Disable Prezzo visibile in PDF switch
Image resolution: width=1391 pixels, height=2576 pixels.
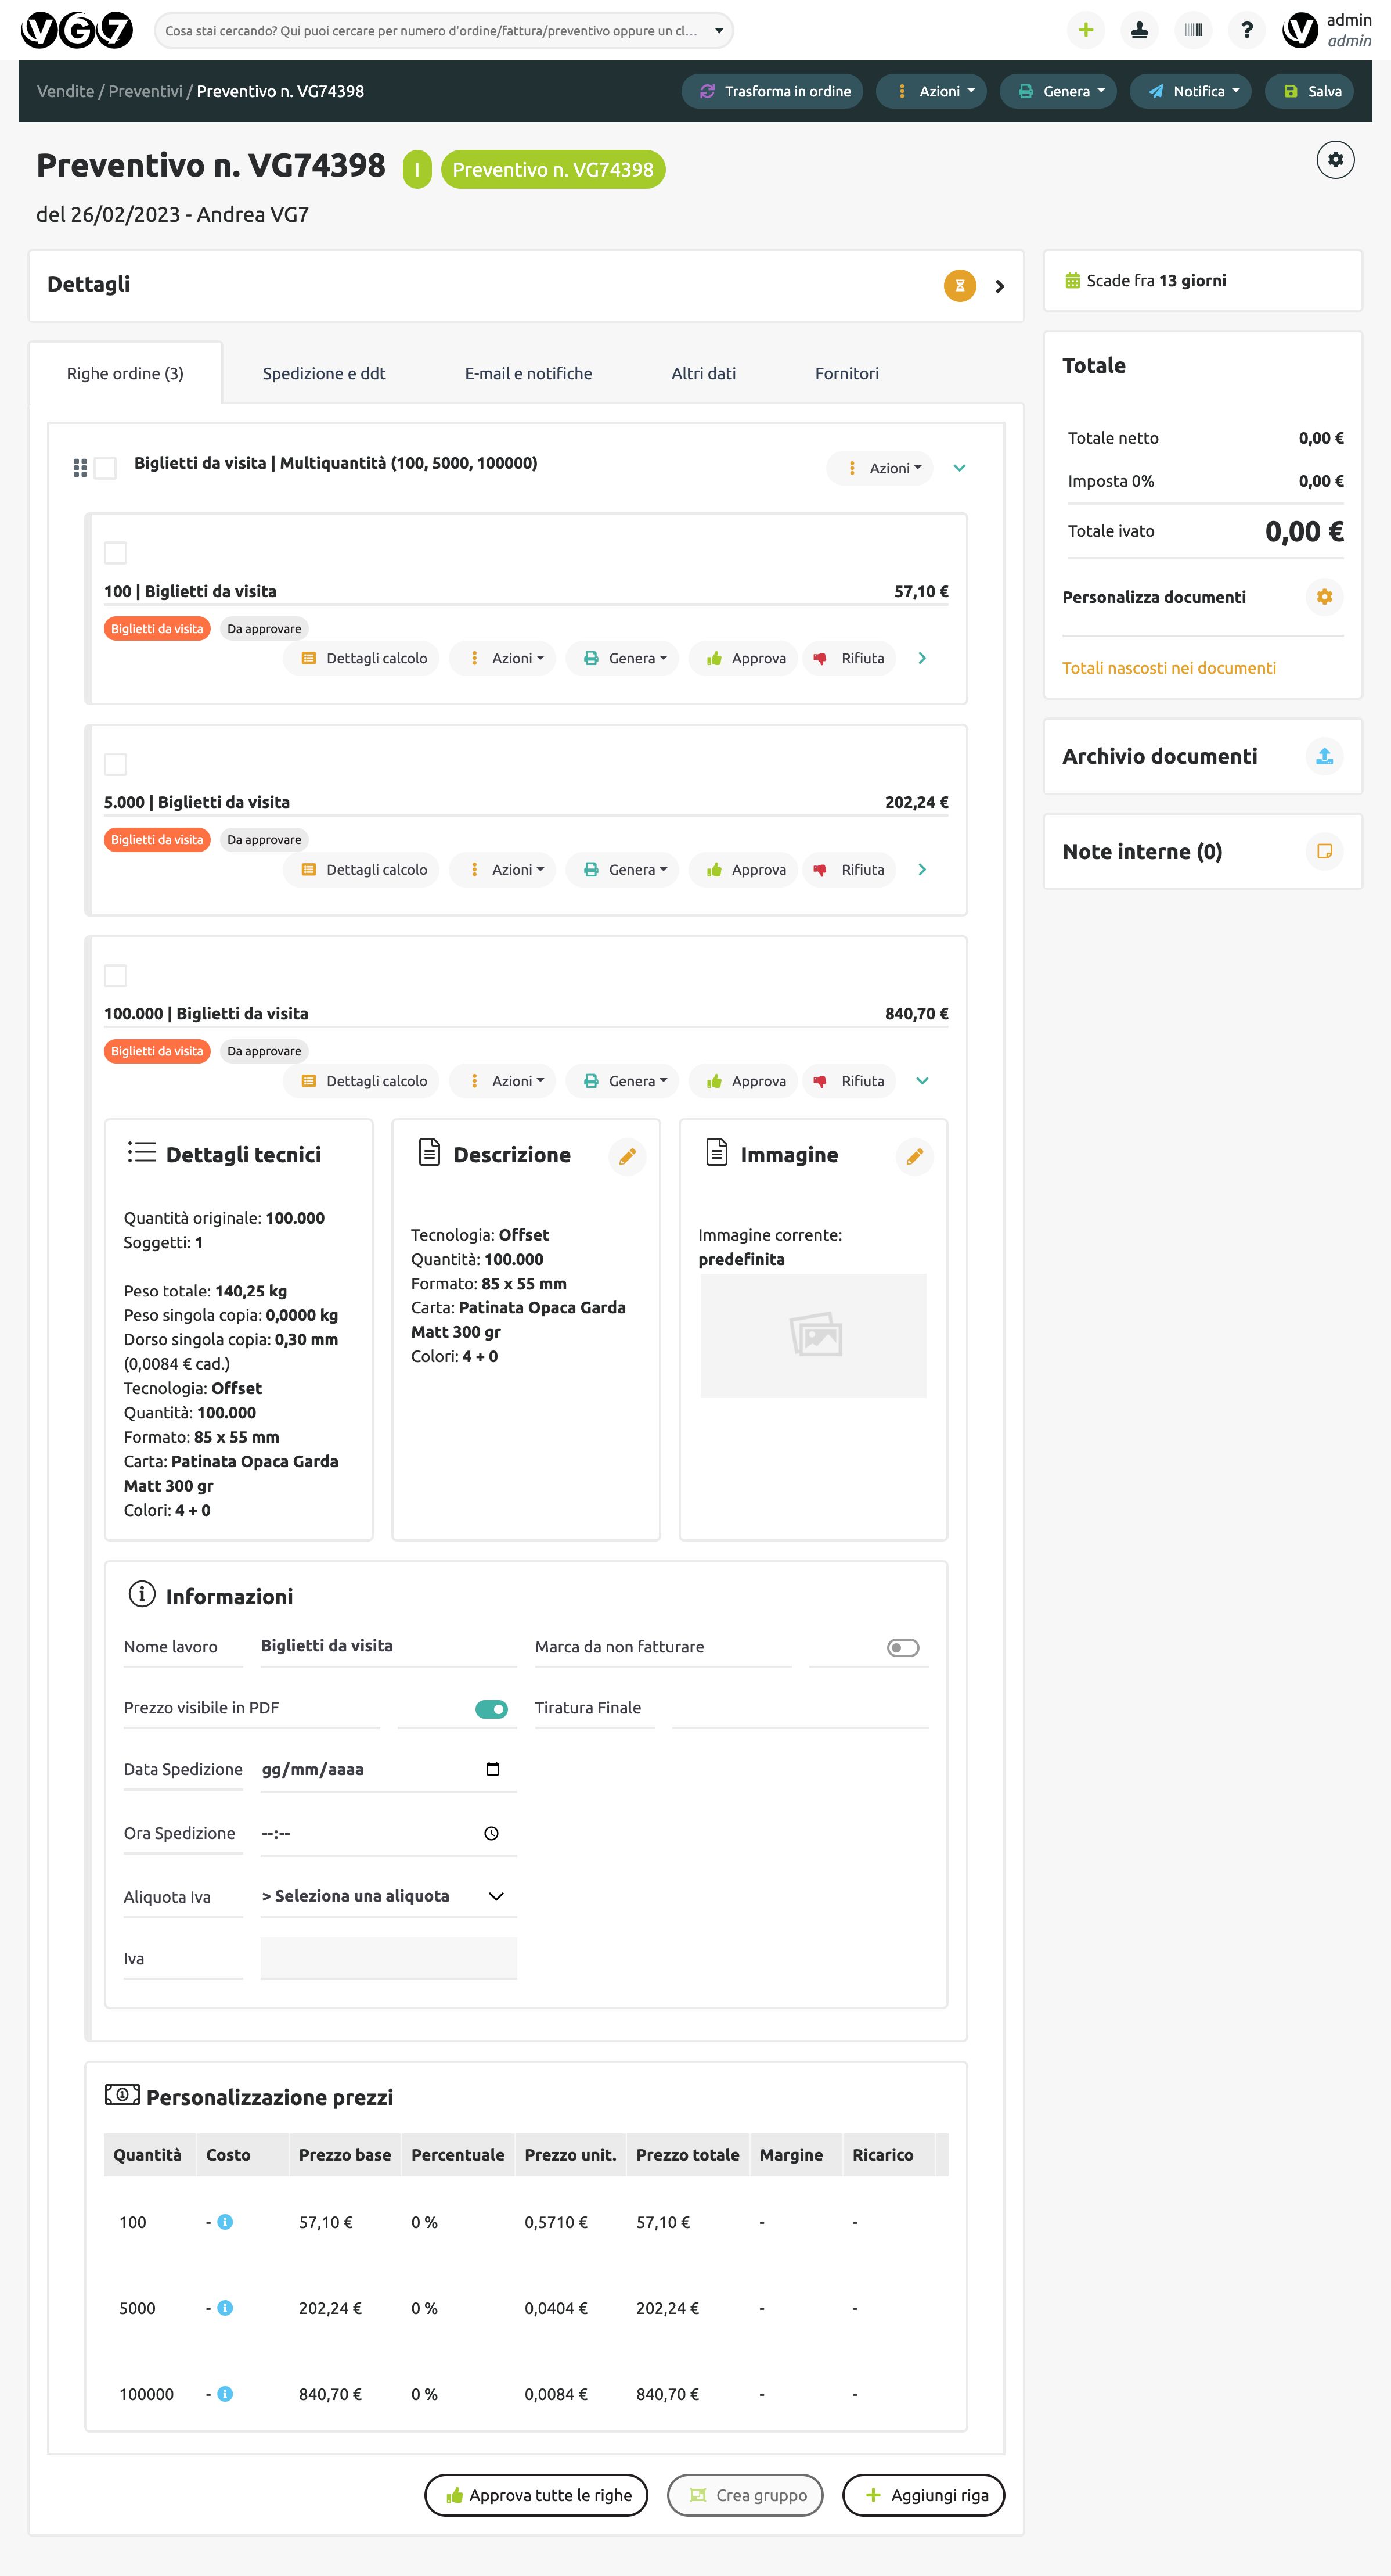click(491, 1709)
